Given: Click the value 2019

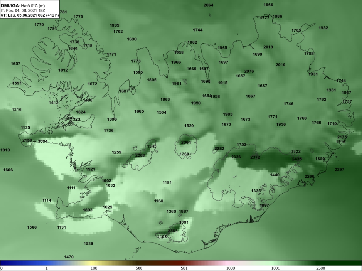Looking at the screenshot, I should (268, 47).
